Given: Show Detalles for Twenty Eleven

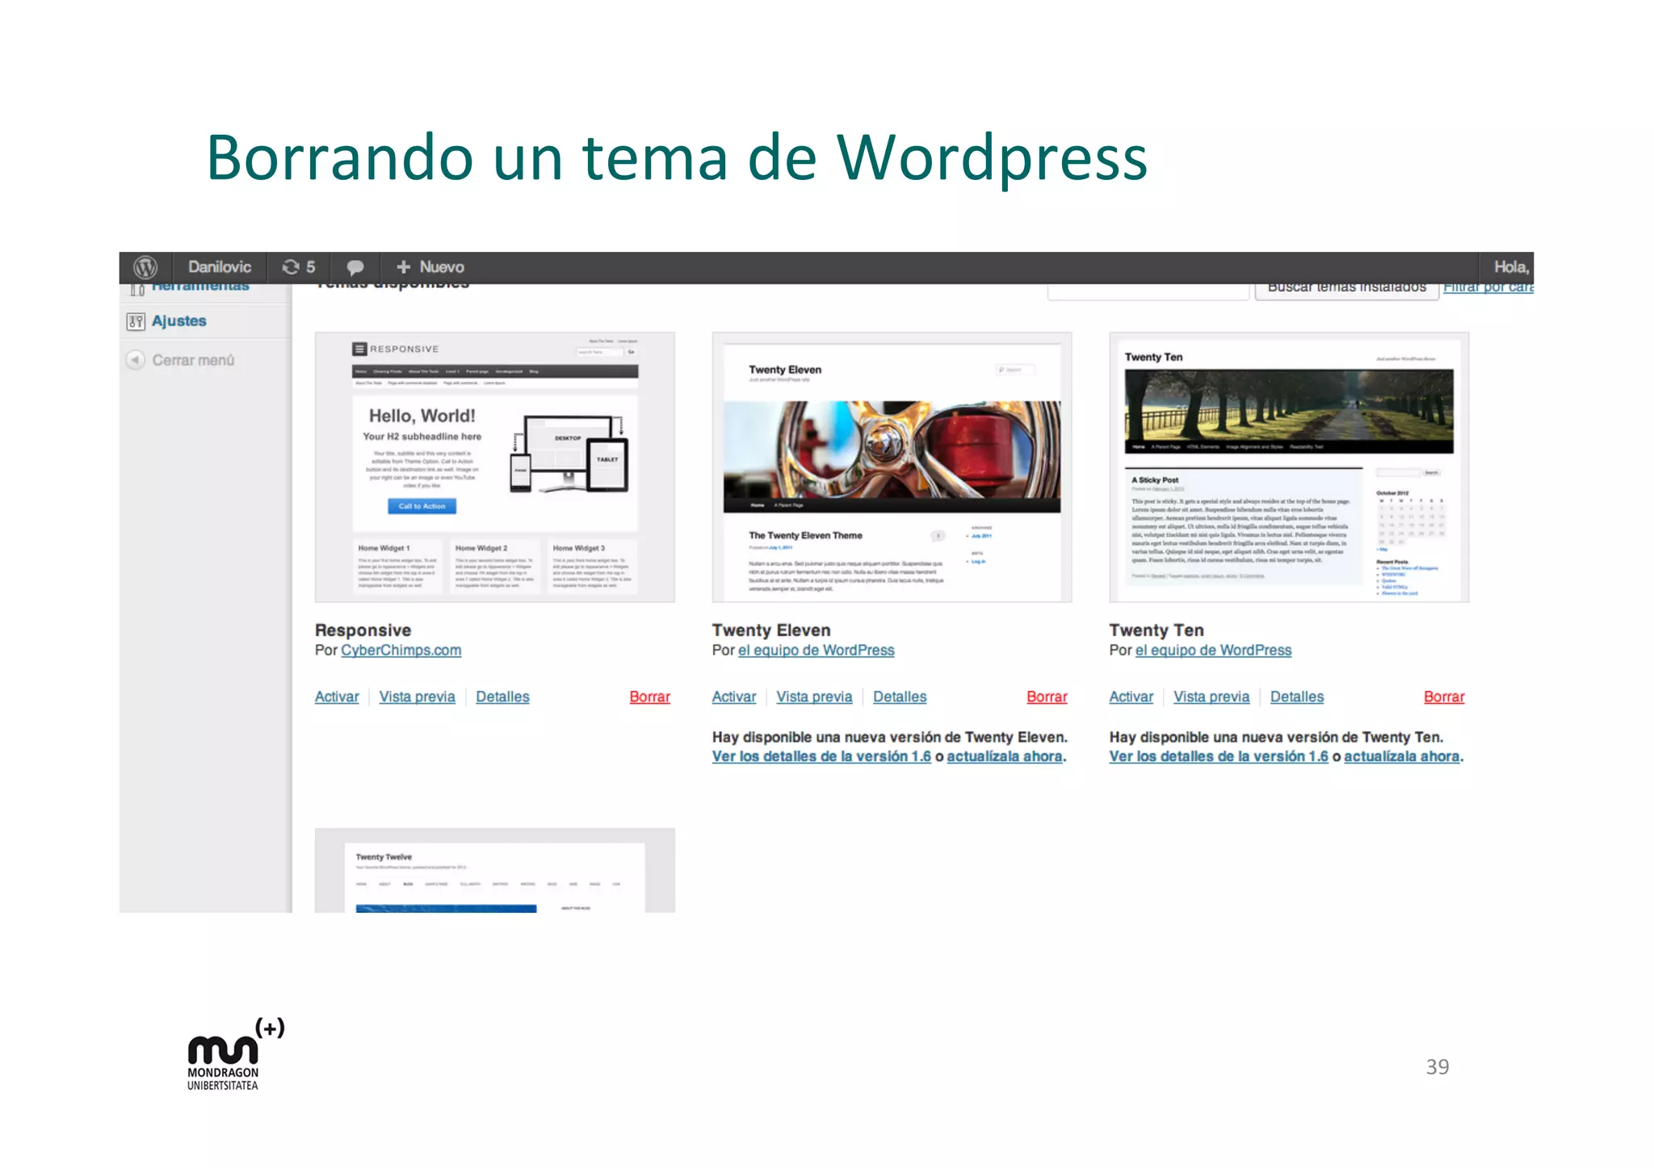Looking at the screenshot, I should pos(900,697).
